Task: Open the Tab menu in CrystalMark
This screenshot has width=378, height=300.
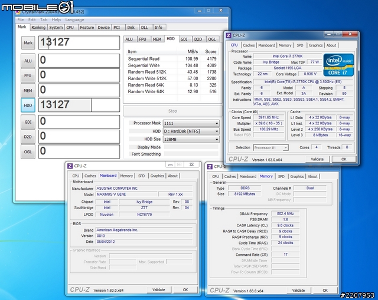Action: (x=44, y=19)
